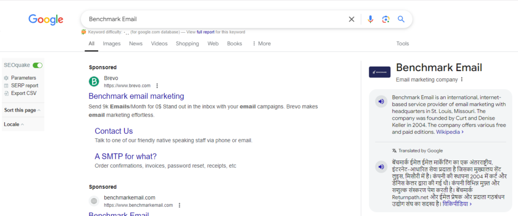Click the https://www.brevo.com URL
Screen dimensions: 518x216
point(127,86)
